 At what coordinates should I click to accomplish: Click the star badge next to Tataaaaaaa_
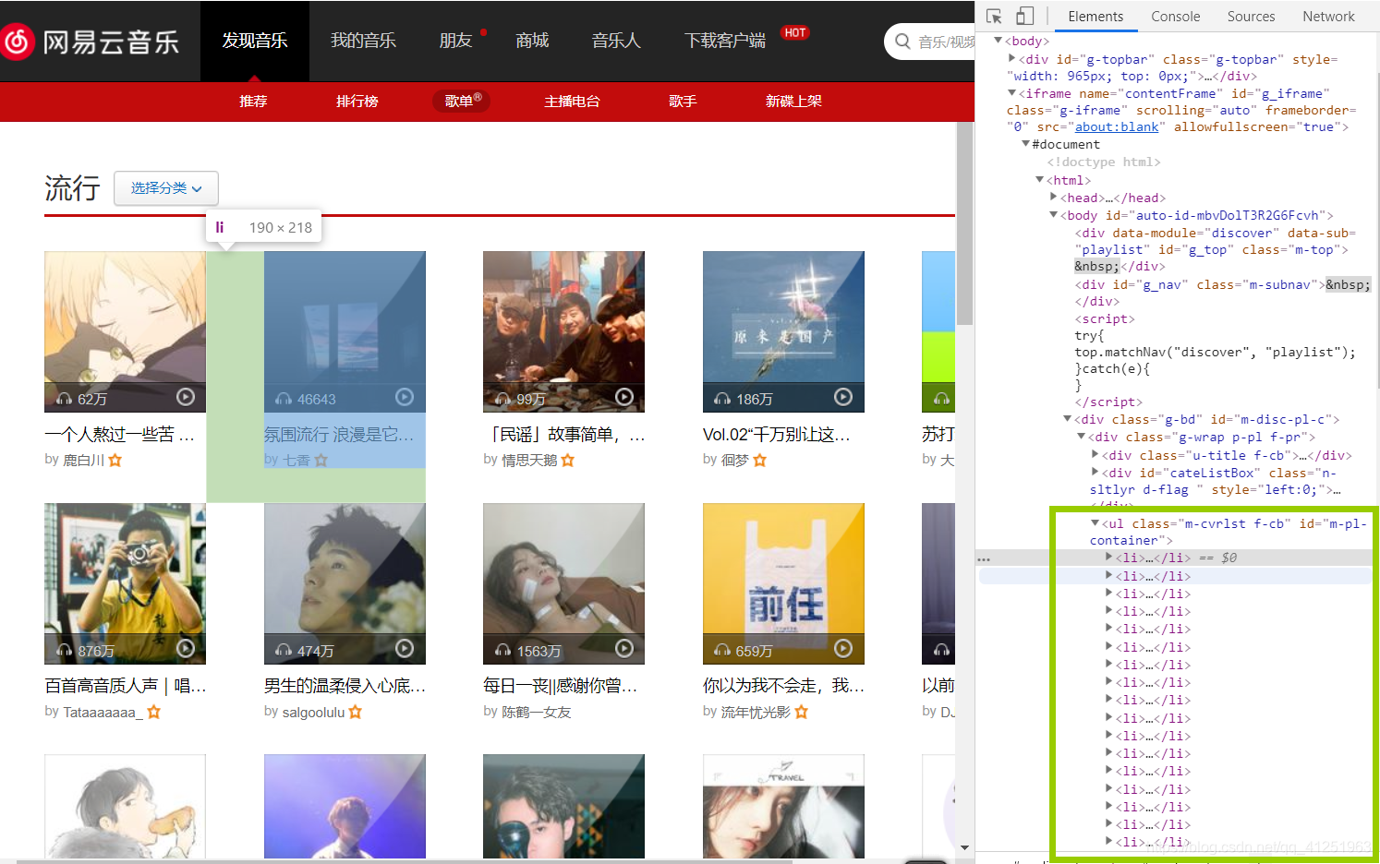tap(154, 712)
